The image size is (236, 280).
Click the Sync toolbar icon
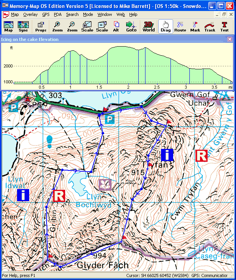pos(23,27)
